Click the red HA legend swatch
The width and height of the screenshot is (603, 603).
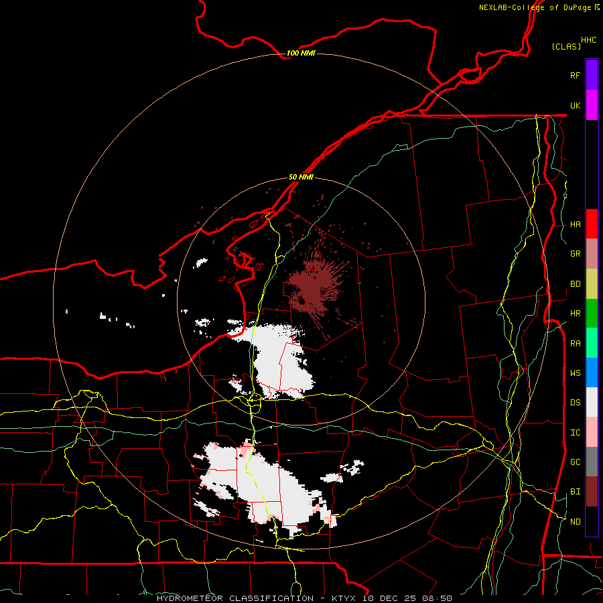[x=592, y=224]
